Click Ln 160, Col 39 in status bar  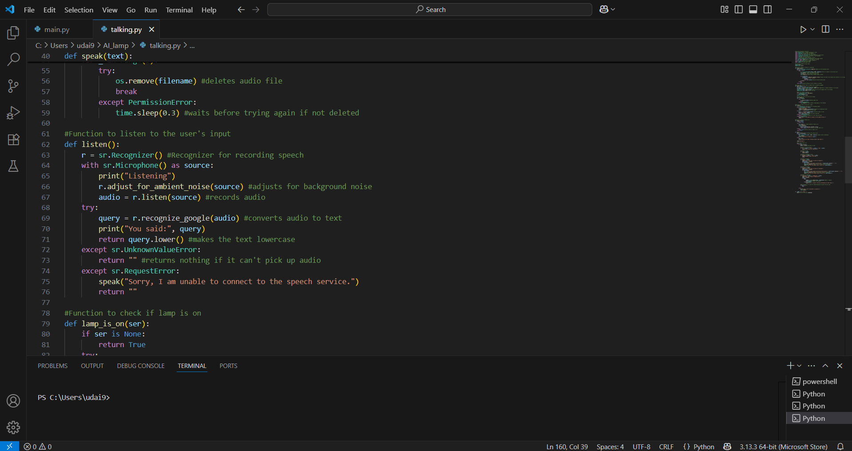click(x=567, y=447)
